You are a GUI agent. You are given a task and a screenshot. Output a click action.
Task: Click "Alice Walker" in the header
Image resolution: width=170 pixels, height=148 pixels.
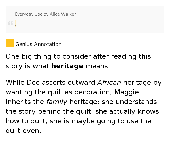(63, 14)
